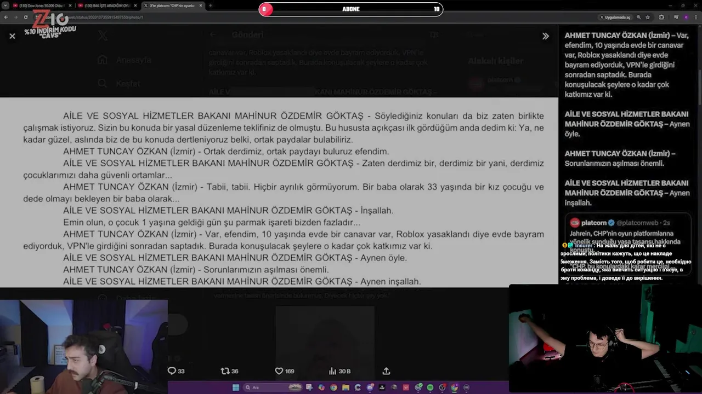Screen dimensions: 702x394
Task: Launch Google Chrome from the taskbar
Action: tap(333, 387)
